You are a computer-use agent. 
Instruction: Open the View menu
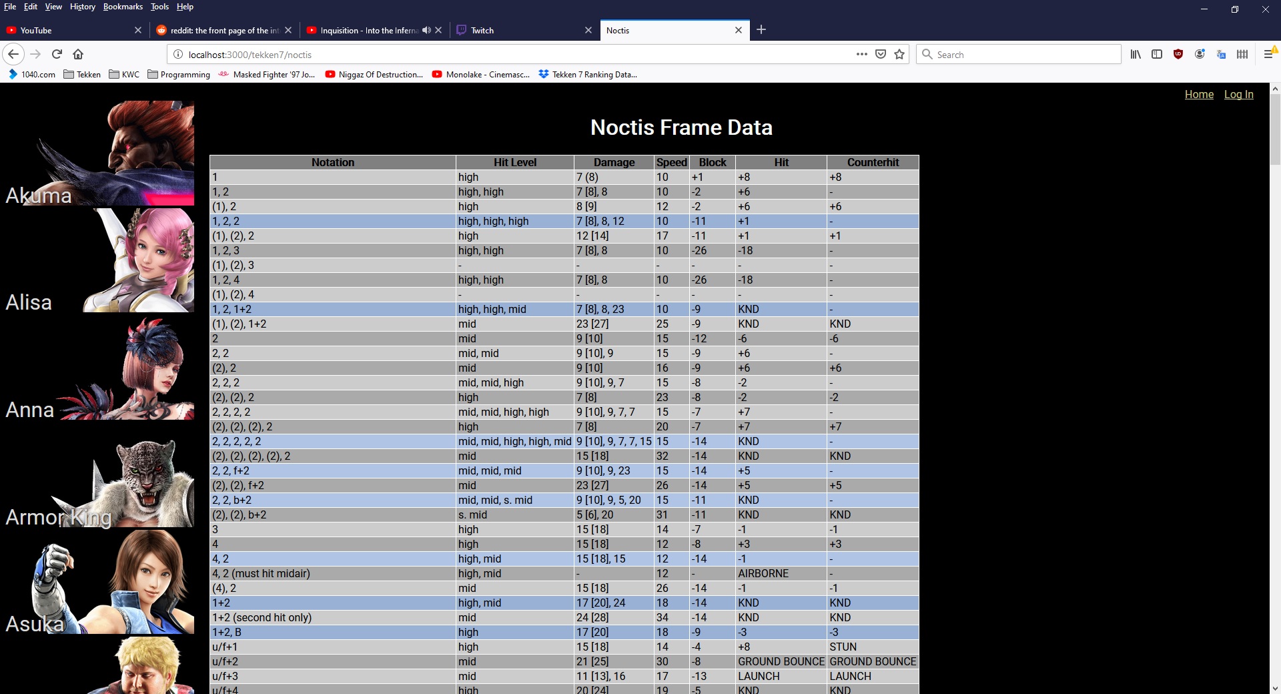click(x=53, y=7)
